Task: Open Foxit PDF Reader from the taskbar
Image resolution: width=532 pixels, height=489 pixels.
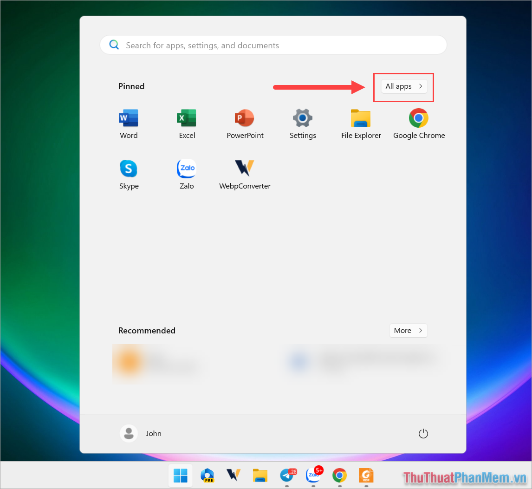Action: click(x=366, y=476)
